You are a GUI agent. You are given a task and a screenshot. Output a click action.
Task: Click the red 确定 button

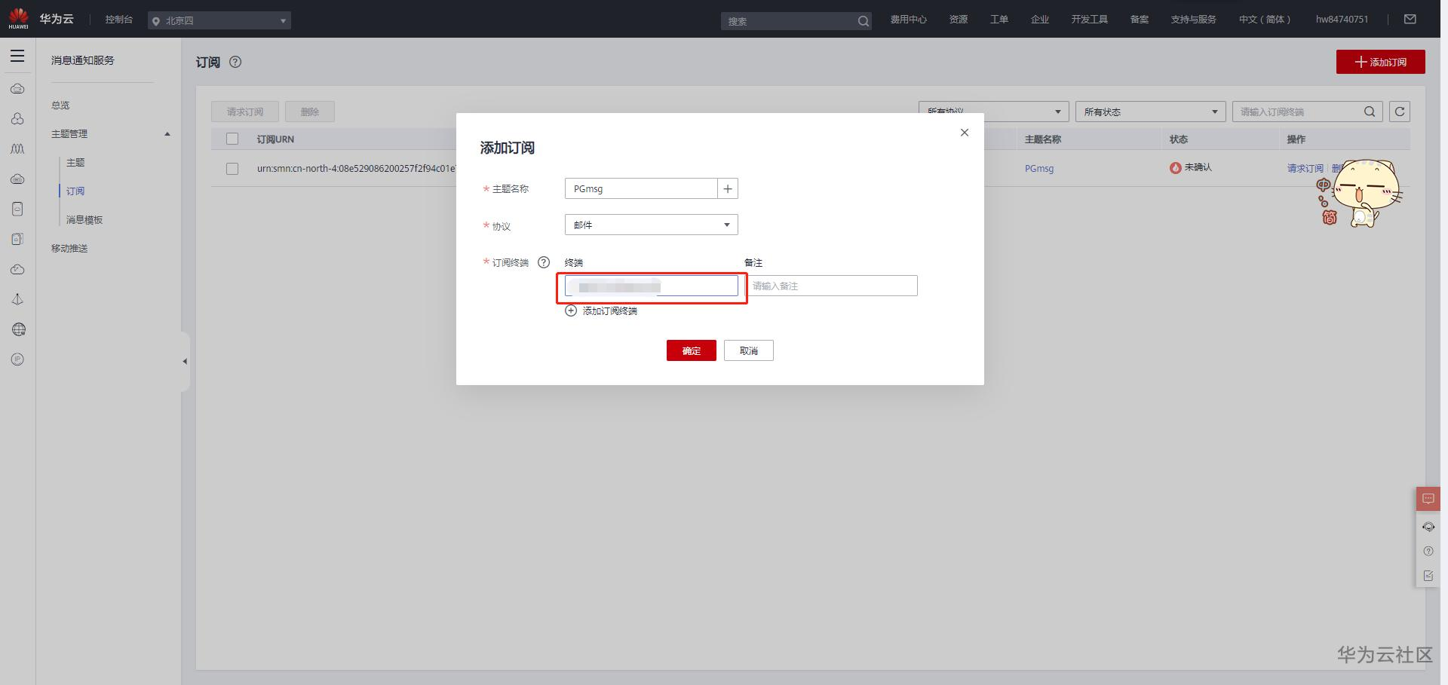(692, 350)
